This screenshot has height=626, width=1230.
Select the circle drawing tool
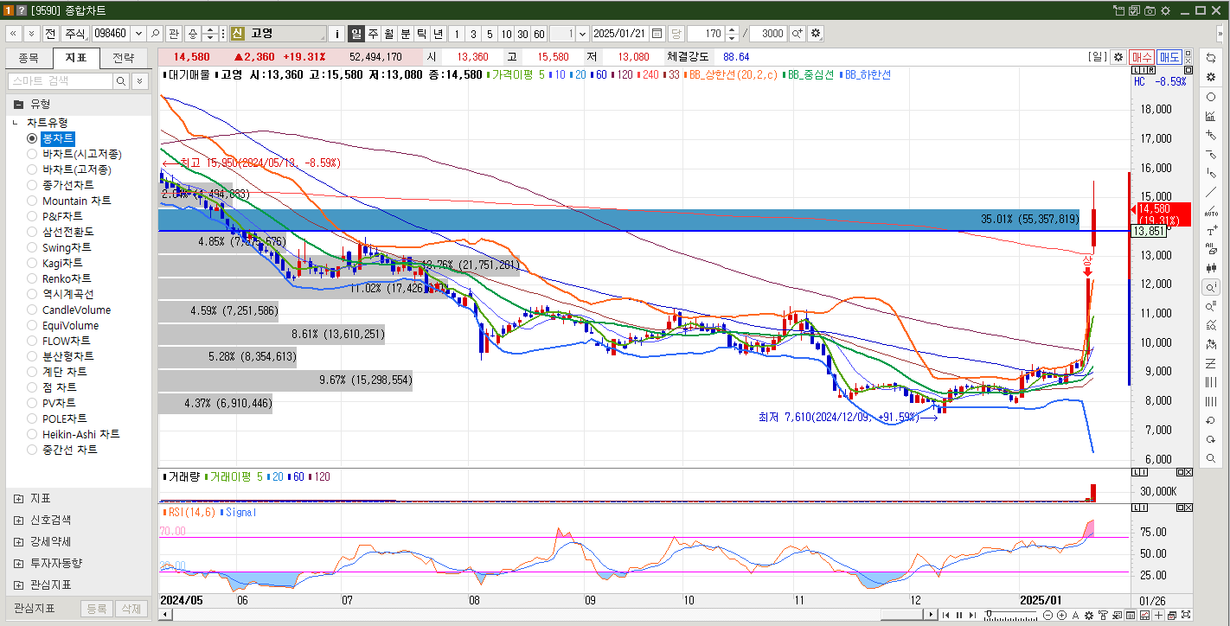tap(1211, 97)
